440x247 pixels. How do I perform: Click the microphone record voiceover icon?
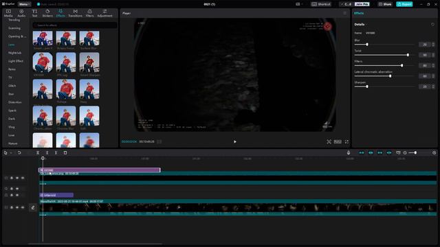(349, 152)
